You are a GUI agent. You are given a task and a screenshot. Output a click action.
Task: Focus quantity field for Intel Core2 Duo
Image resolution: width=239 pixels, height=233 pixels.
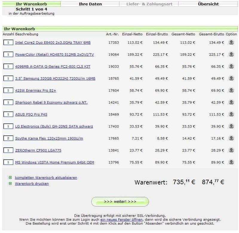8,43
